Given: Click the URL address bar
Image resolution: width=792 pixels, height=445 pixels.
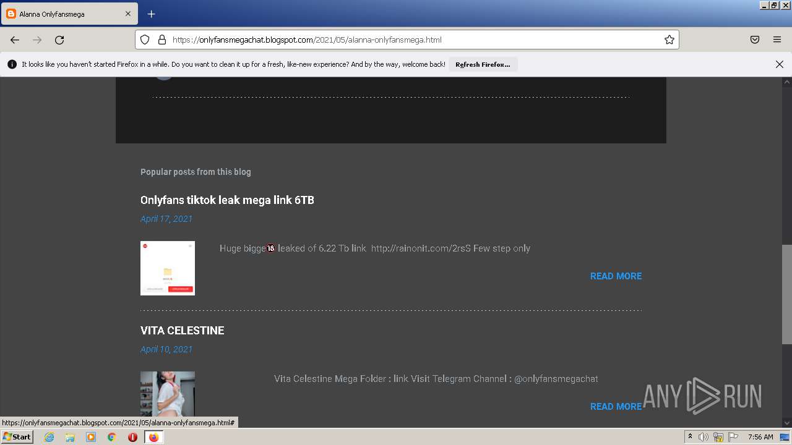Looking at the screenshot, I should (x=407, y=40).
